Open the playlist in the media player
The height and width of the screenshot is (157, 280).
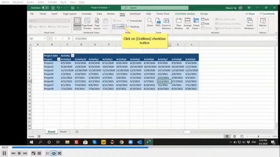point(48,153)
